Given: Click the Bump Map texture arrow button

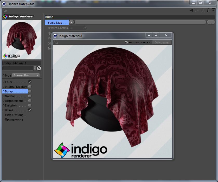Looking at the screenshot, I should coord(72,22).
